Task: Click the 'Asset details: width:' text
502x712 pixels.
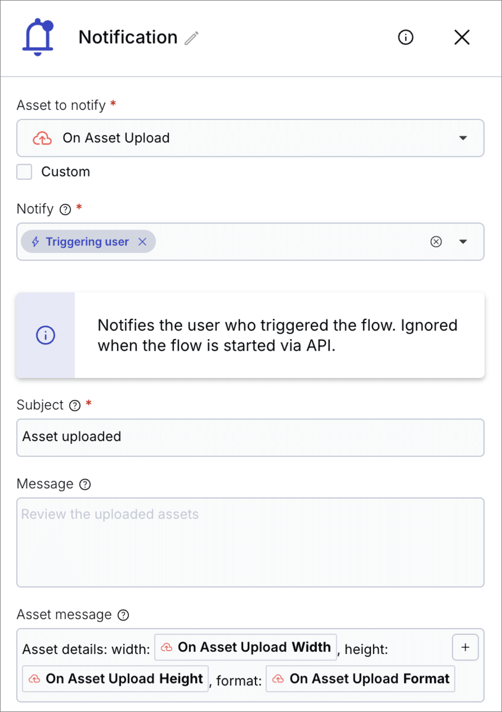Action: (86, 649)
